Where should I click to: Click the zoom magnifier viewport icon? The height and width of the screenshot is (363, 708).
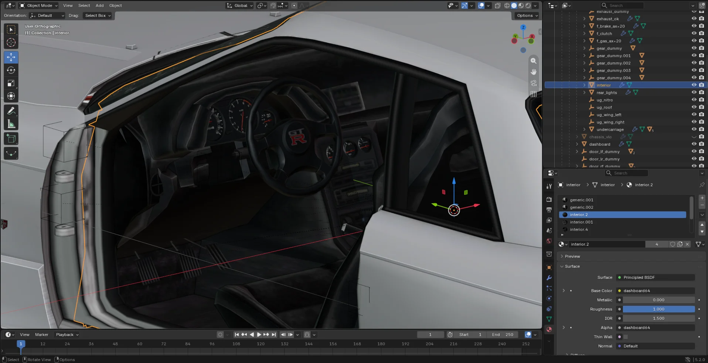(x=534, y=61)
